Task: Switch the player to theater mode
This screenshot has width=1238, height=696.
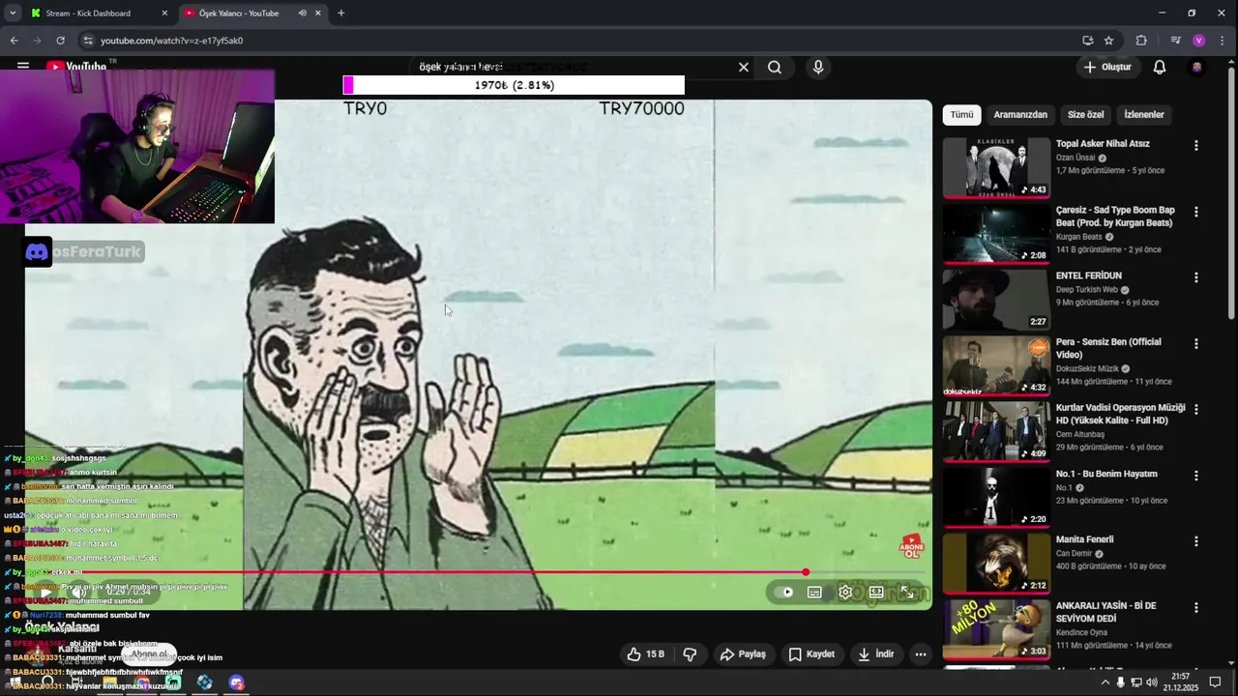Action: click(876, 592)
